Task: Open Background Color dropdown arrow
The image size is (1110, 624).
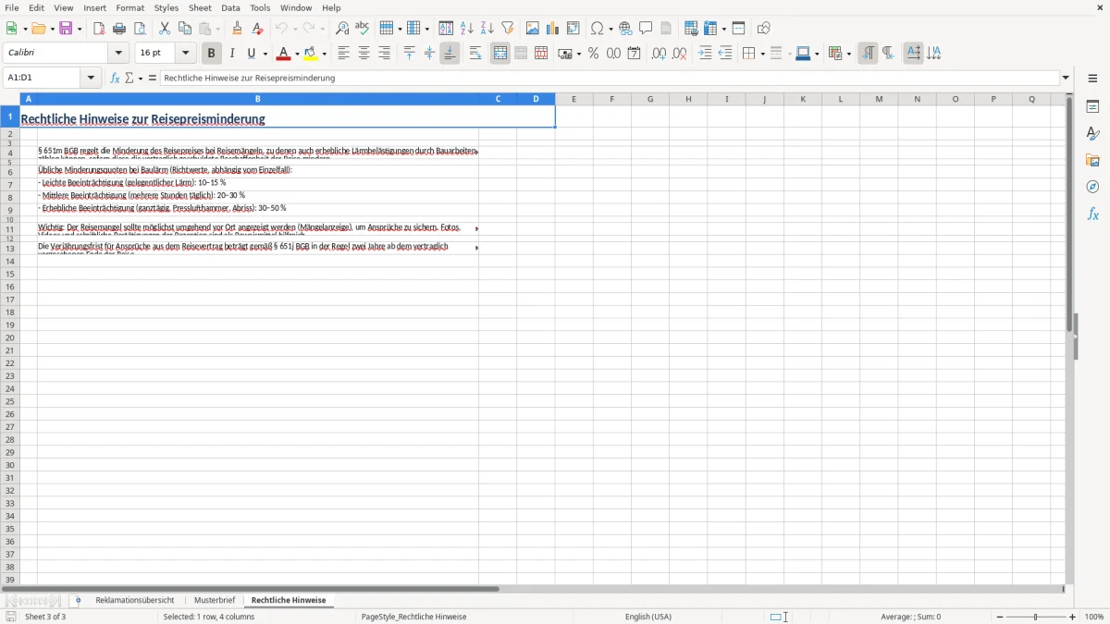Action: 324,54
